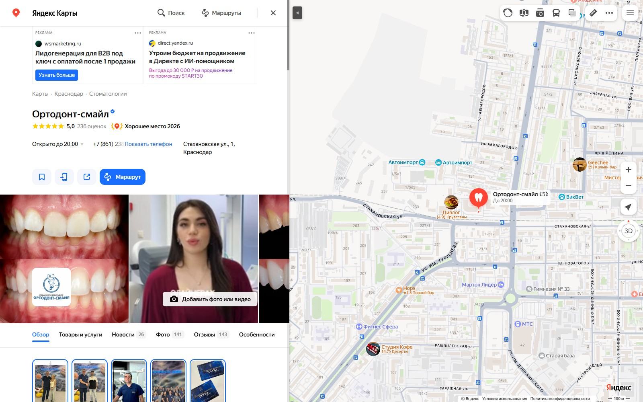Select the Обзор tab
Image resolution: width=643 pixels, height=402 pixels.
click(41, 334)
